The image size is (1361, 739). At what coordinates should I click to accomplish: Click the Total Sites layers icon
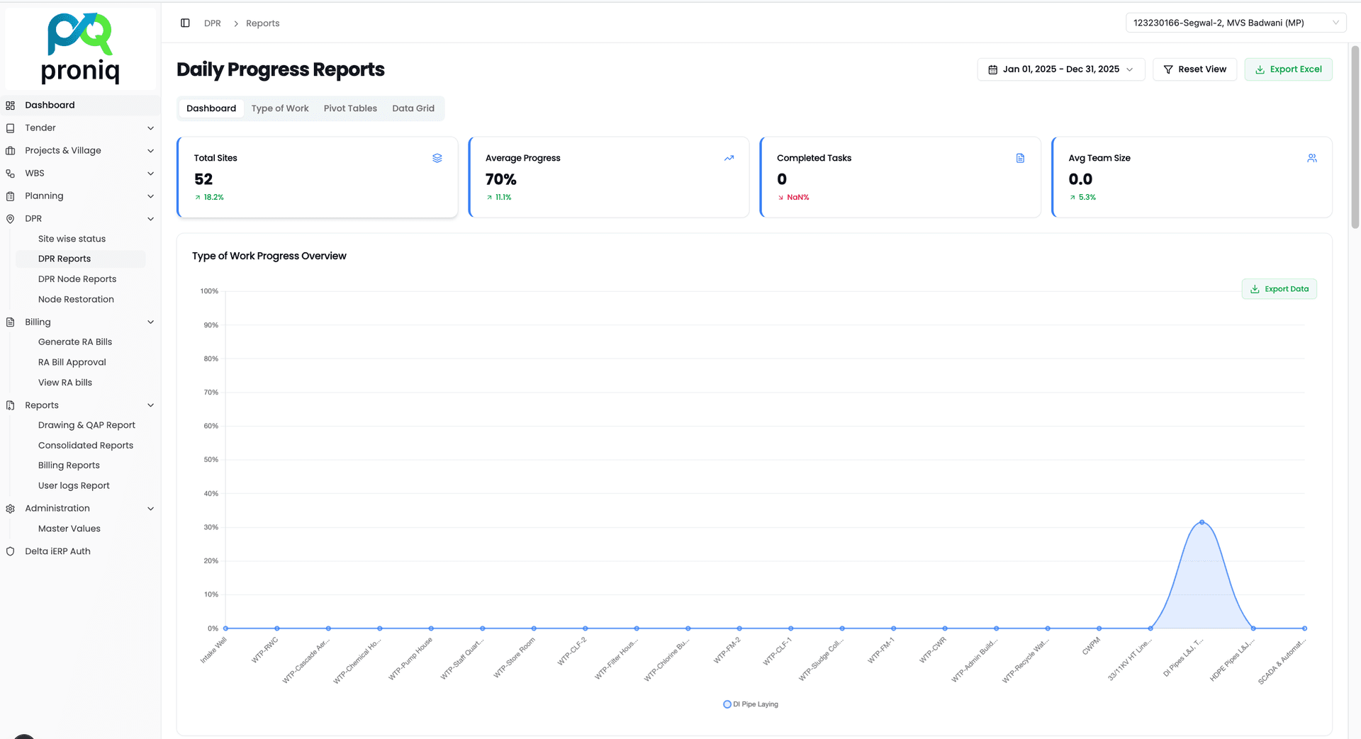pyautogui.click(x=437, y=158)
